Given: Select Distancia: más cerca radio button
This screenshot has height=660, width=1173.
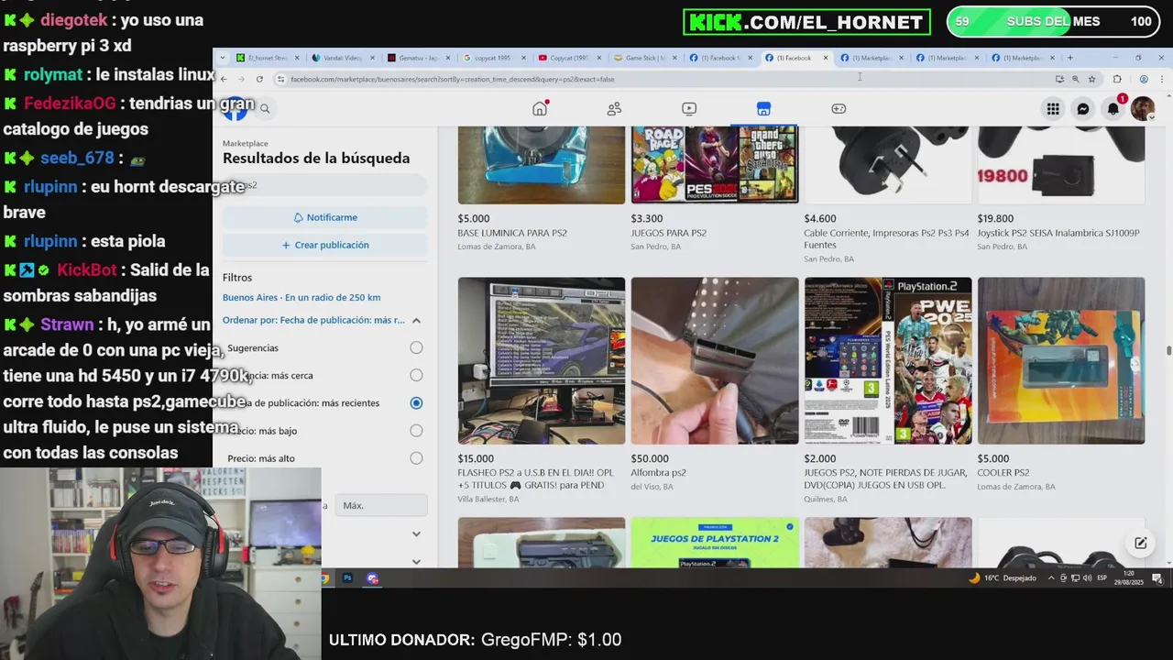Looking at the screenshot, I should [416, 375].
